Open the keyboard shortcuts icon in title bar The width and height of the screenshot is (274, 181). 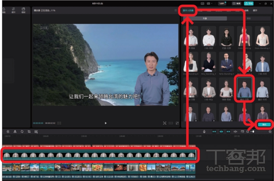(202, 3)
